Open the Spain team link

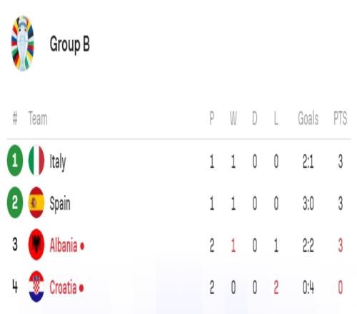[60, 204]
